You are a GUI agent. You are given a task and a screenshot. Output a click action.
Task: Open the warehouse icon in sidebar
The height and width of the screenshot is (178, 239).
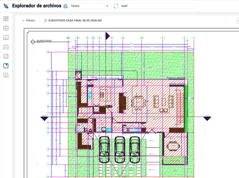click(6, 47)
